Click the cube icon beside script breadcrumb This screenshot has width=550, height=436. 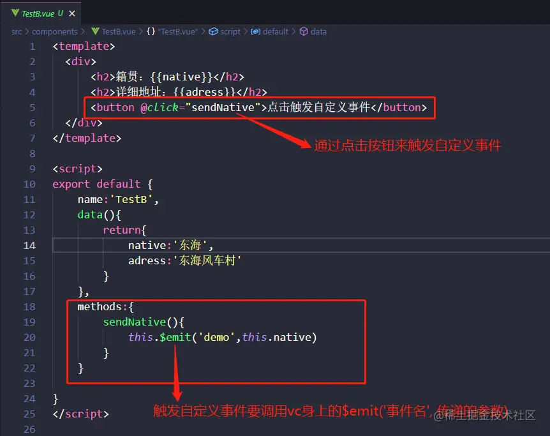click(x=213, y=31)
